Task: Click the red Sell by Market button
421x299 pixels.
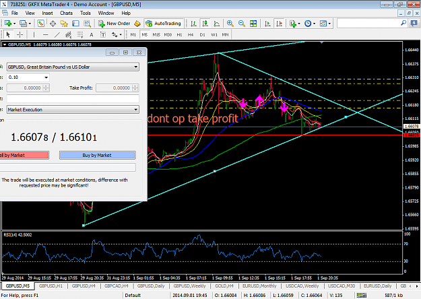Action: point(24,155)
